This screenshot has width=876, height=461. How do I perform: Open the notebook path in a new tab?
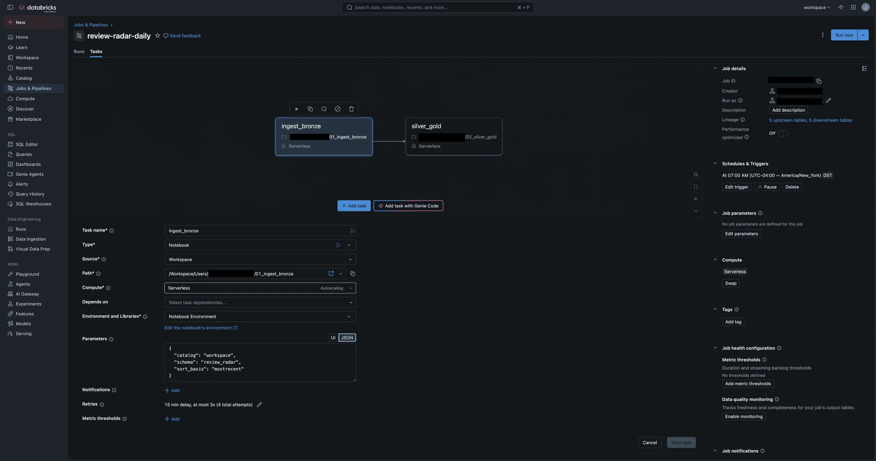click(x=331, y=274)
